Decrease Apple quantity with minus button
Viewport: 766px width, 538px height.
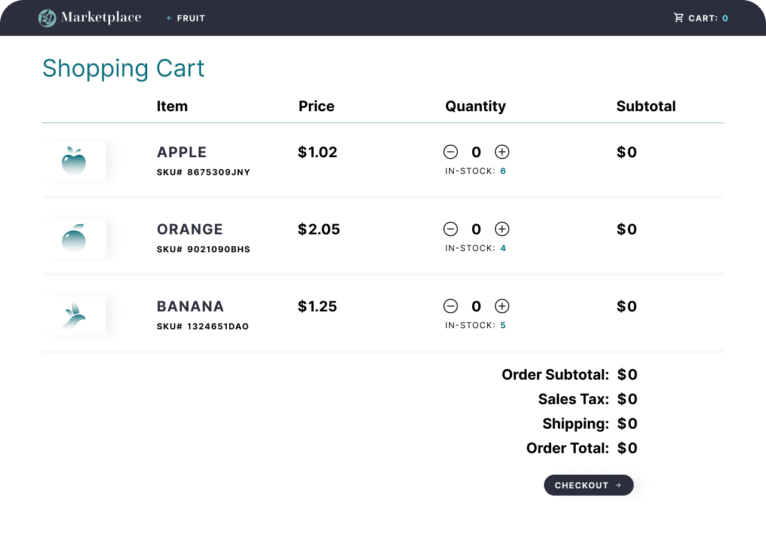coord(451,152)
